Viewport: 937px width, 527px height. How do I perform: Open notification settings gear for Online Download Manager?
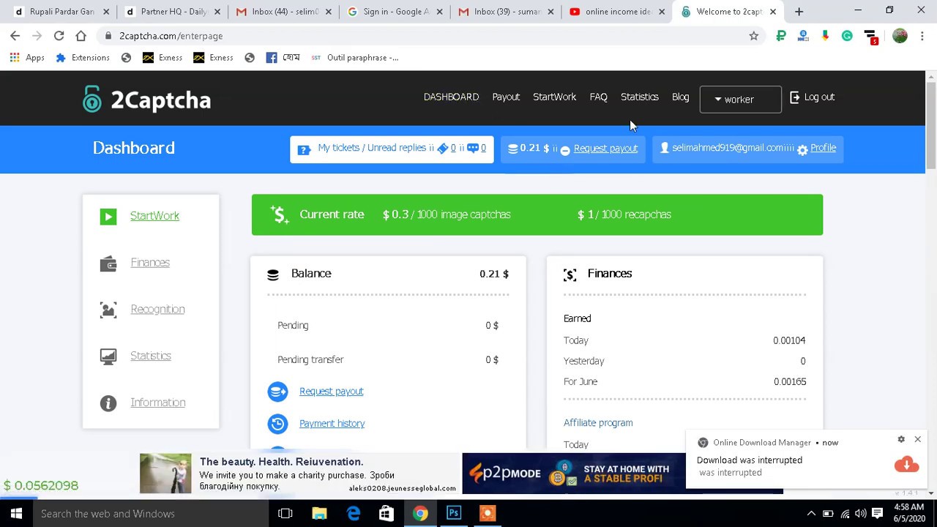click(x=901, y=439)
